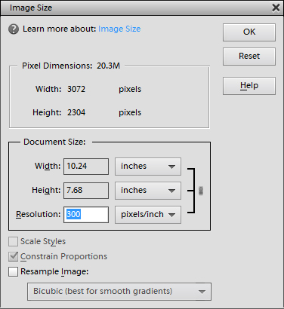This screenshot has height=309, width=284.
Task: Open the document Height units dropdown
Action: [148, 191]
